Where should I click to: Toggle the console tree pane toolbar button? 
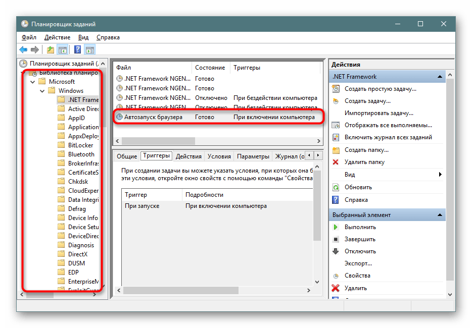63,49
